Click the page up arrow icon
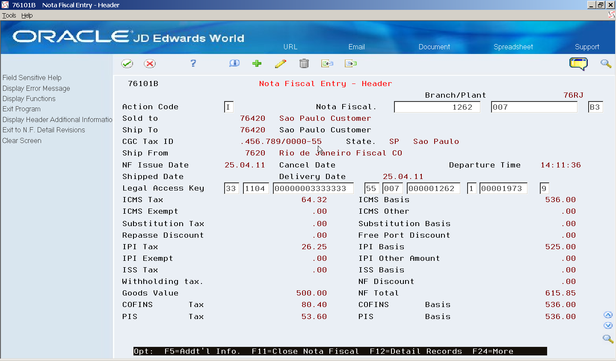Viewport: 616px width, 361px height. [608, 315]
